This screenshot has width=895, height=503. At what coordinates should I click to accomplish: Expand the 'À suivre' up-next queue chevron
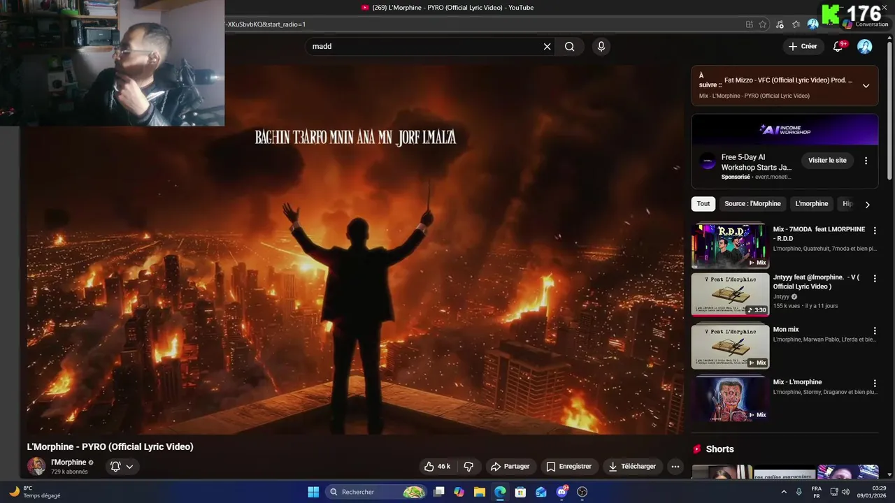[x=866, y=86]
